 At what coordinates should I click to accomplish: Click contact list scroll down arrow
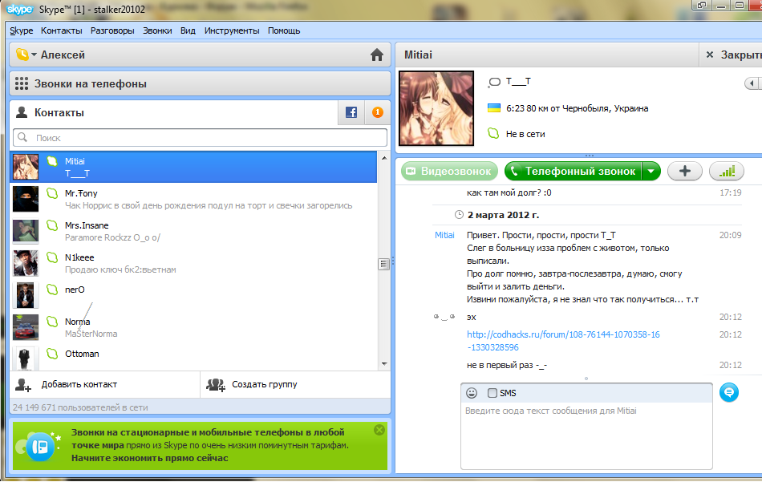pyautogui.click(x=384, y=363)
